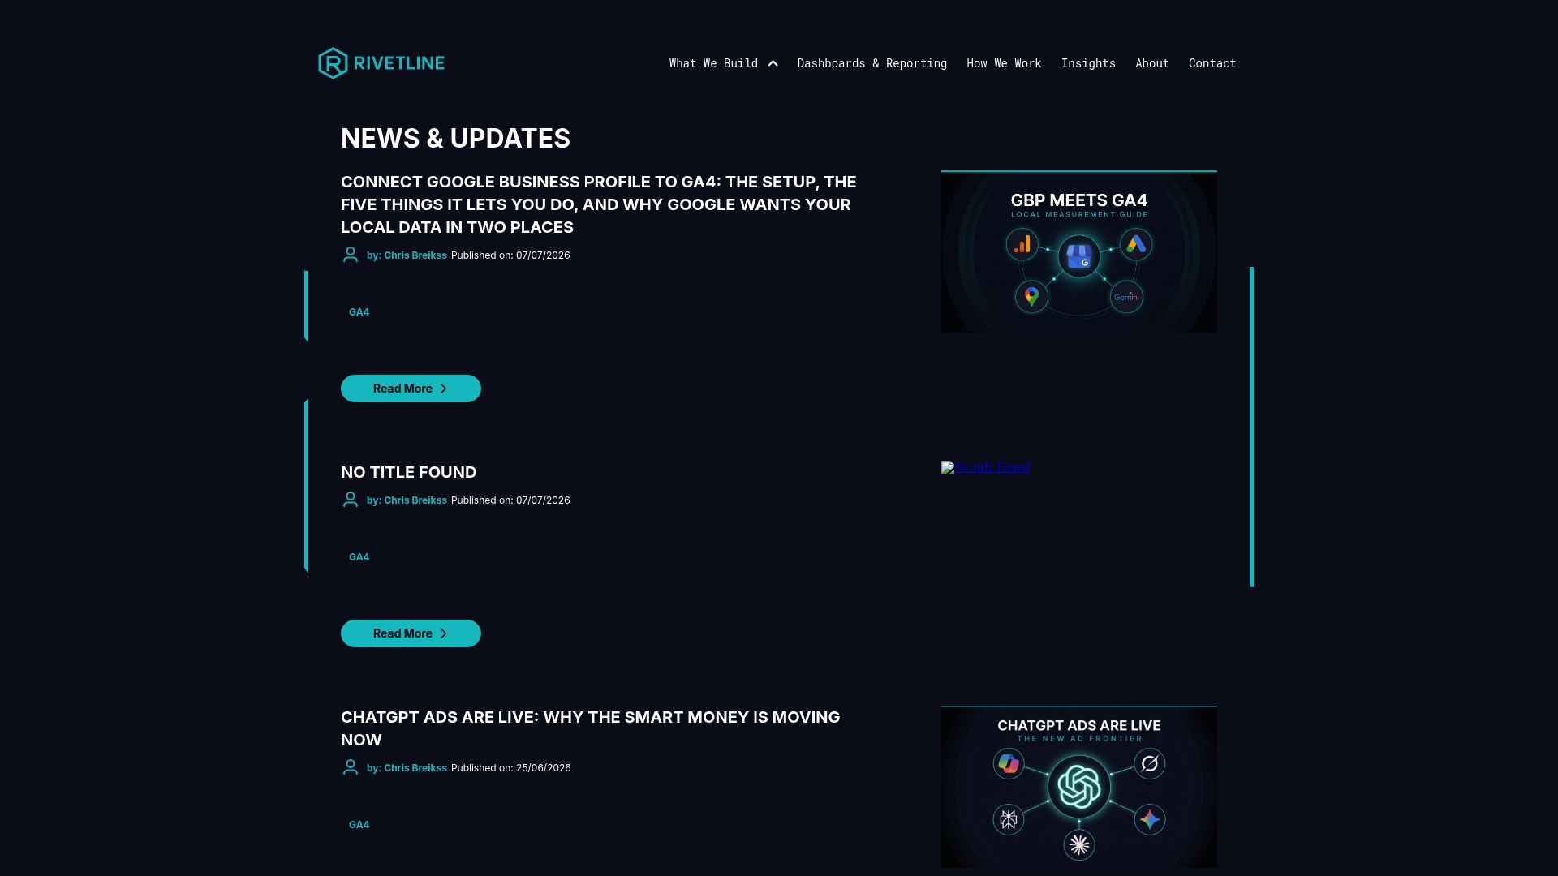Viewport: 1558px width, 876px height.
Task: Click the News & Updates heading
Action: pos(455,139)
